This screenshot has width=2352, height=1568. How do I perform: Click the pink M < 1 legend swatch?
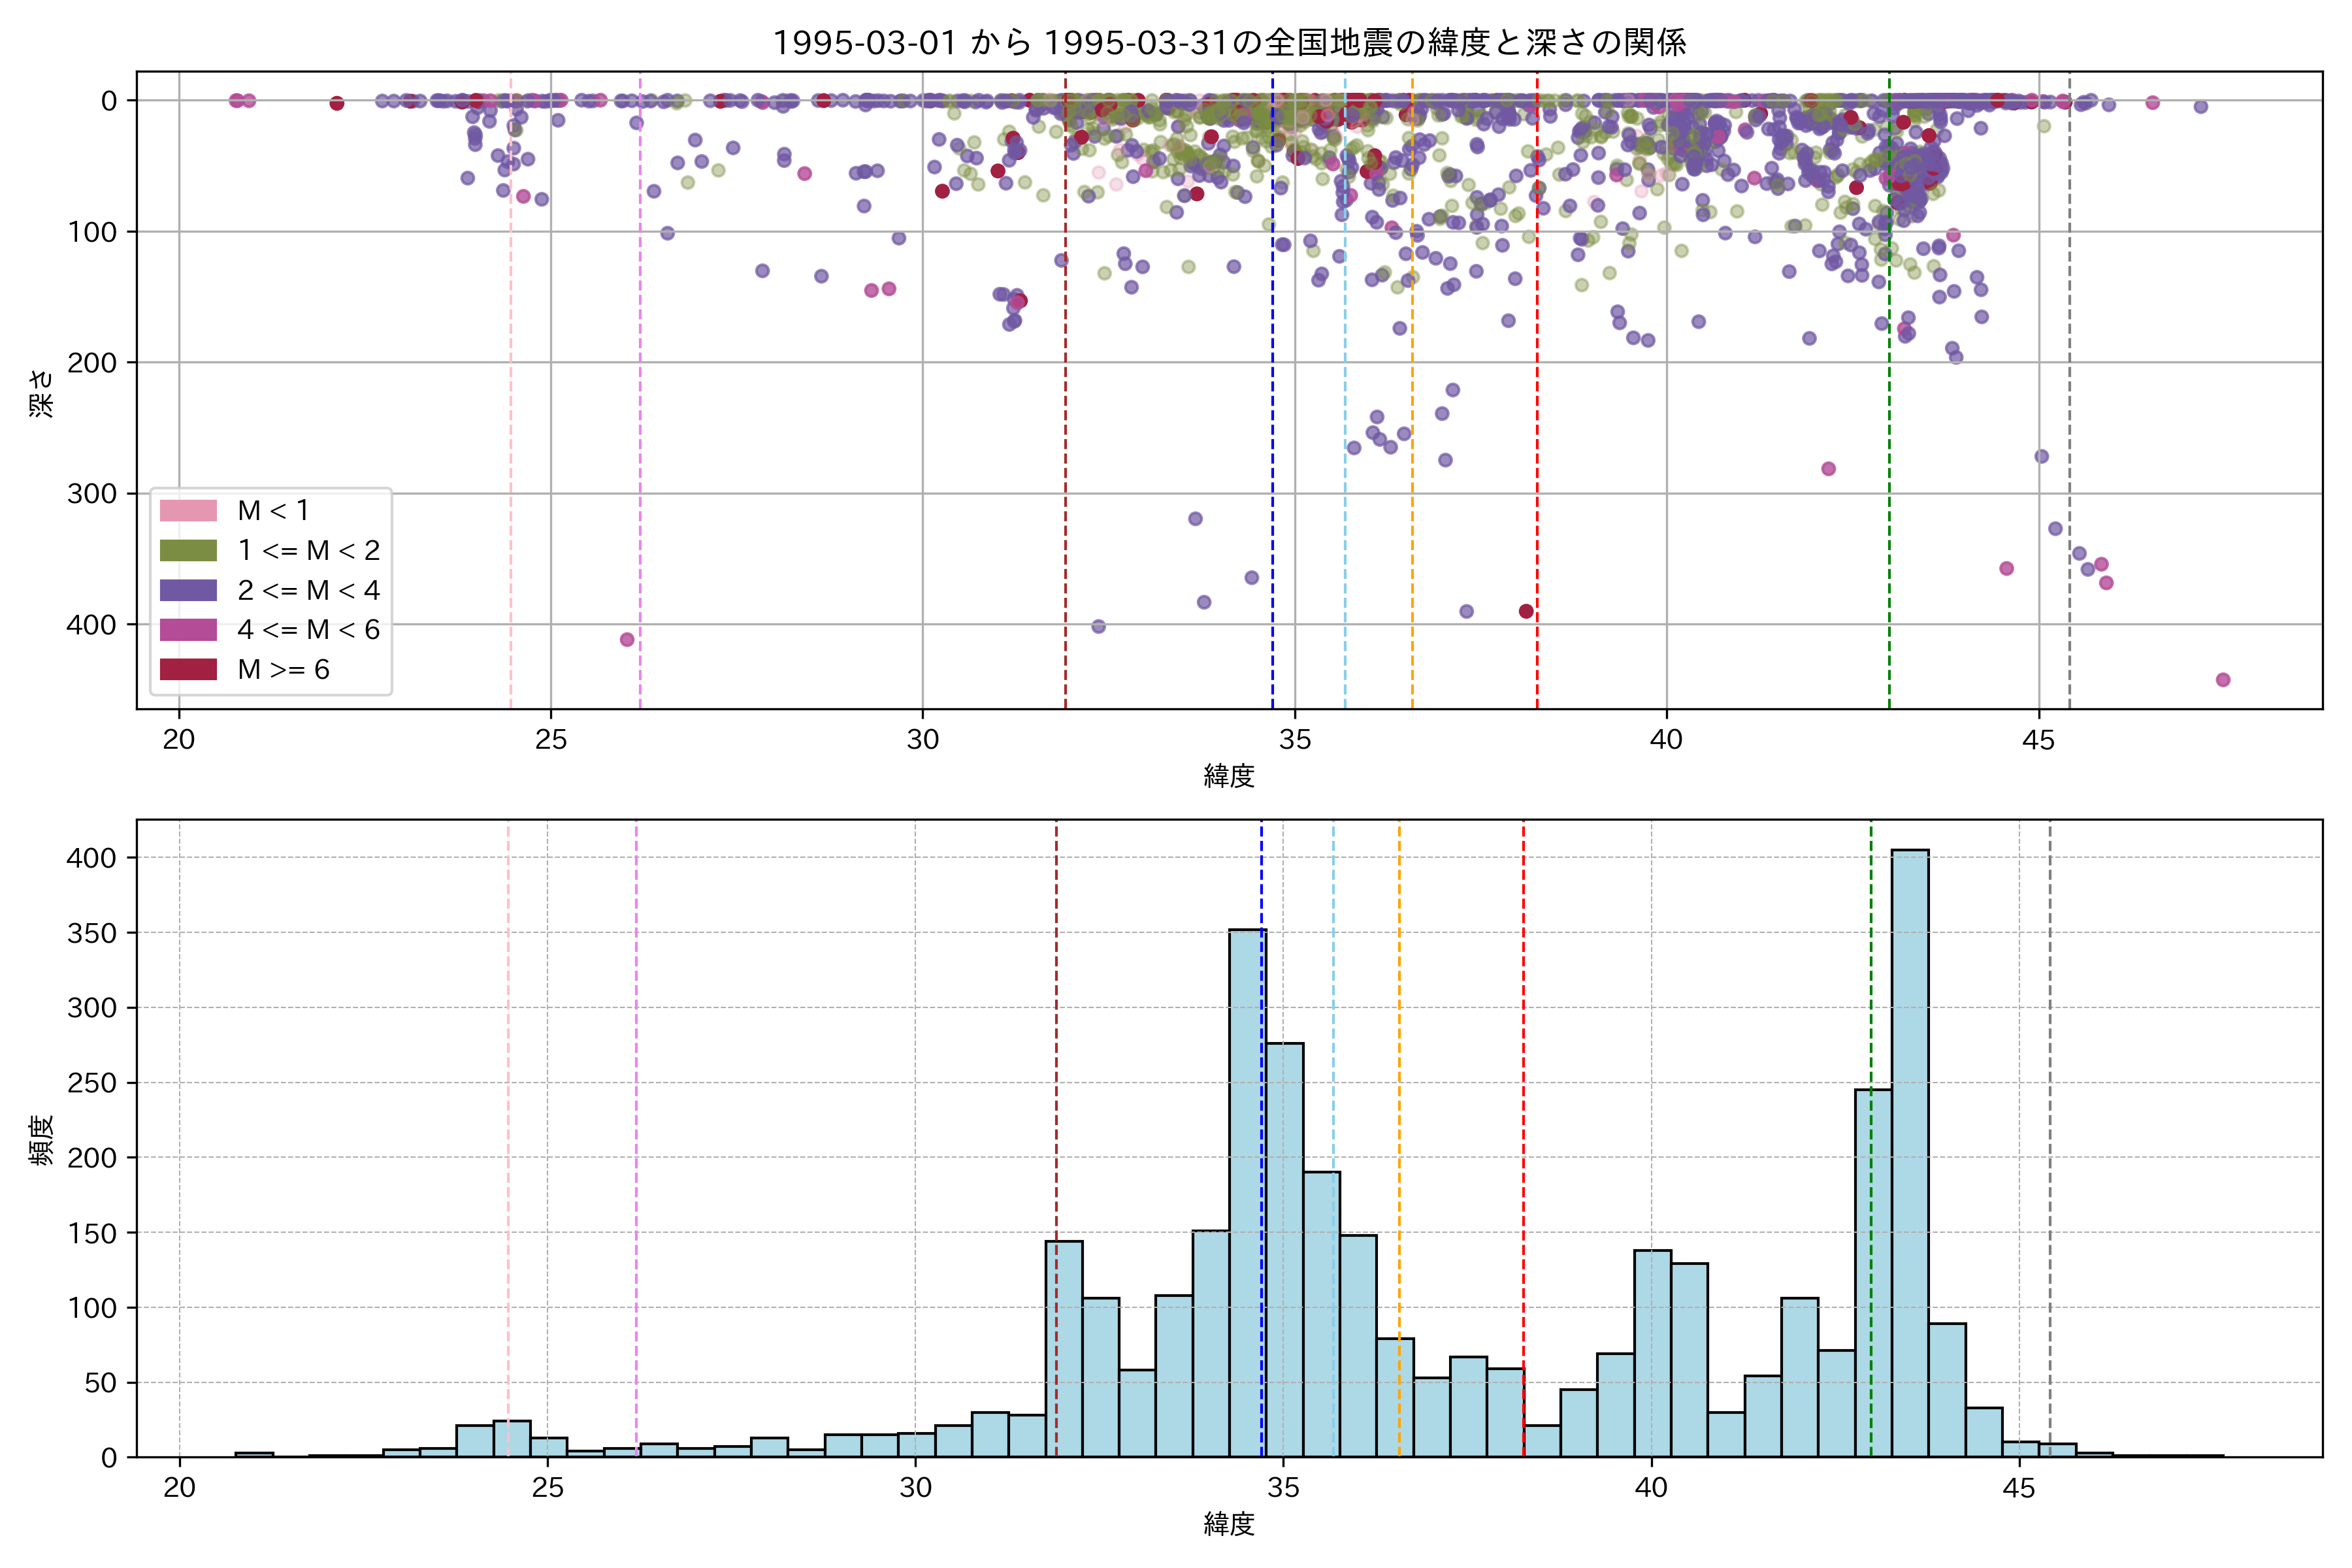pos(188,510)
